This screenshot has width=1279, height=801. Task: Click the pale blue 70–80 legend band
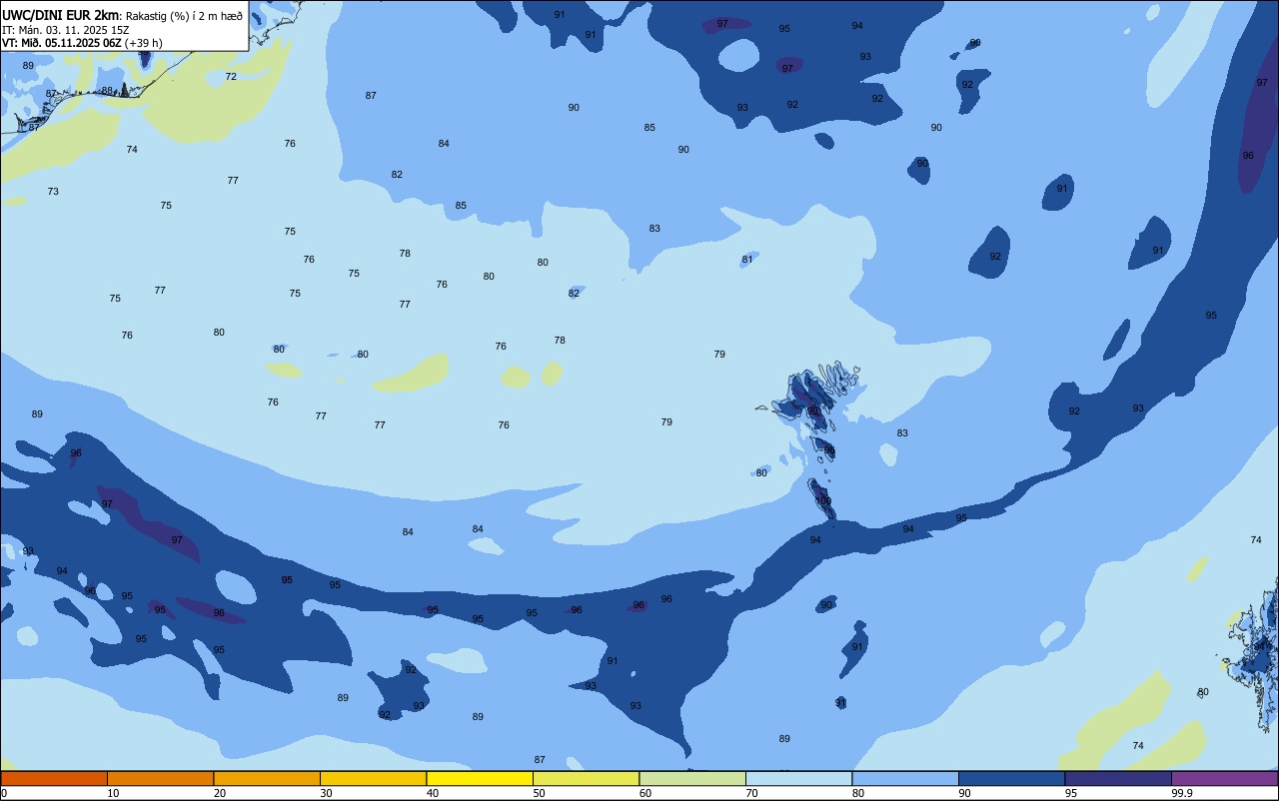[798, 778]
